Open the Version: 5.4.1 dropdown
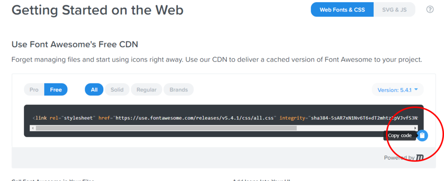 [x=398, y=90]
